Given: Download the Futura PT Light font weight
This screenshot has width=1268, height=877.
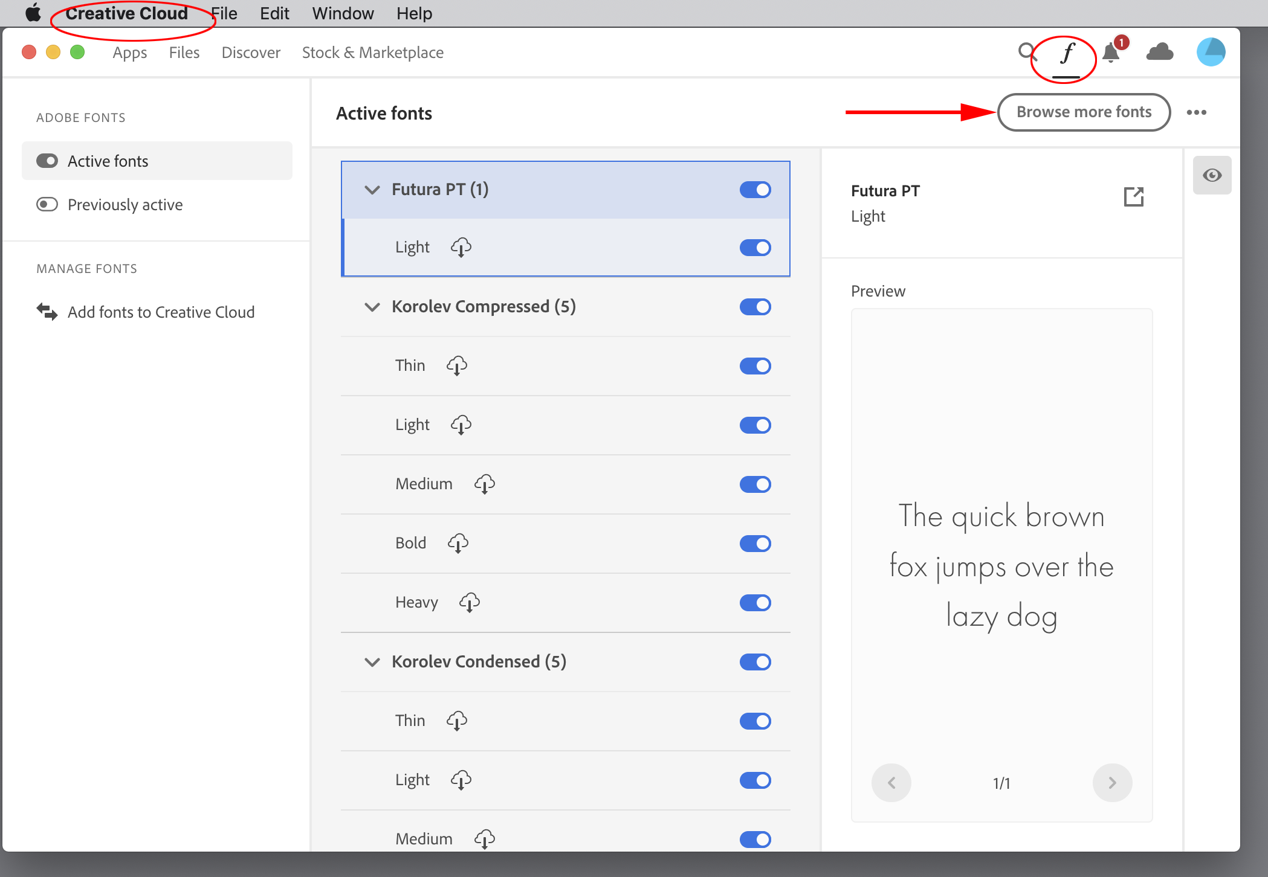Looking at the screenshot, I should coord(461,247).
